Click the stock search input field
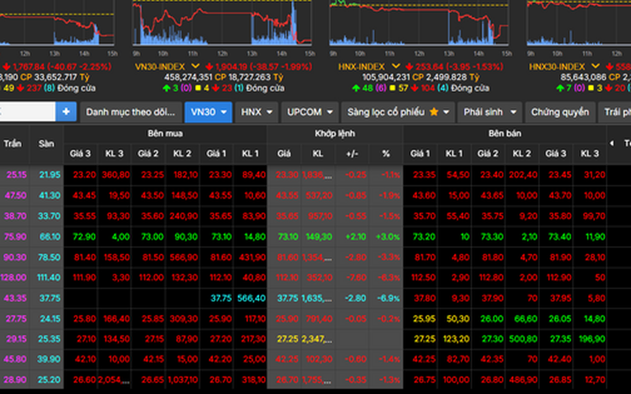Viewport: 631px width, 394px height. pyautogui.click(x=27, y=112)
